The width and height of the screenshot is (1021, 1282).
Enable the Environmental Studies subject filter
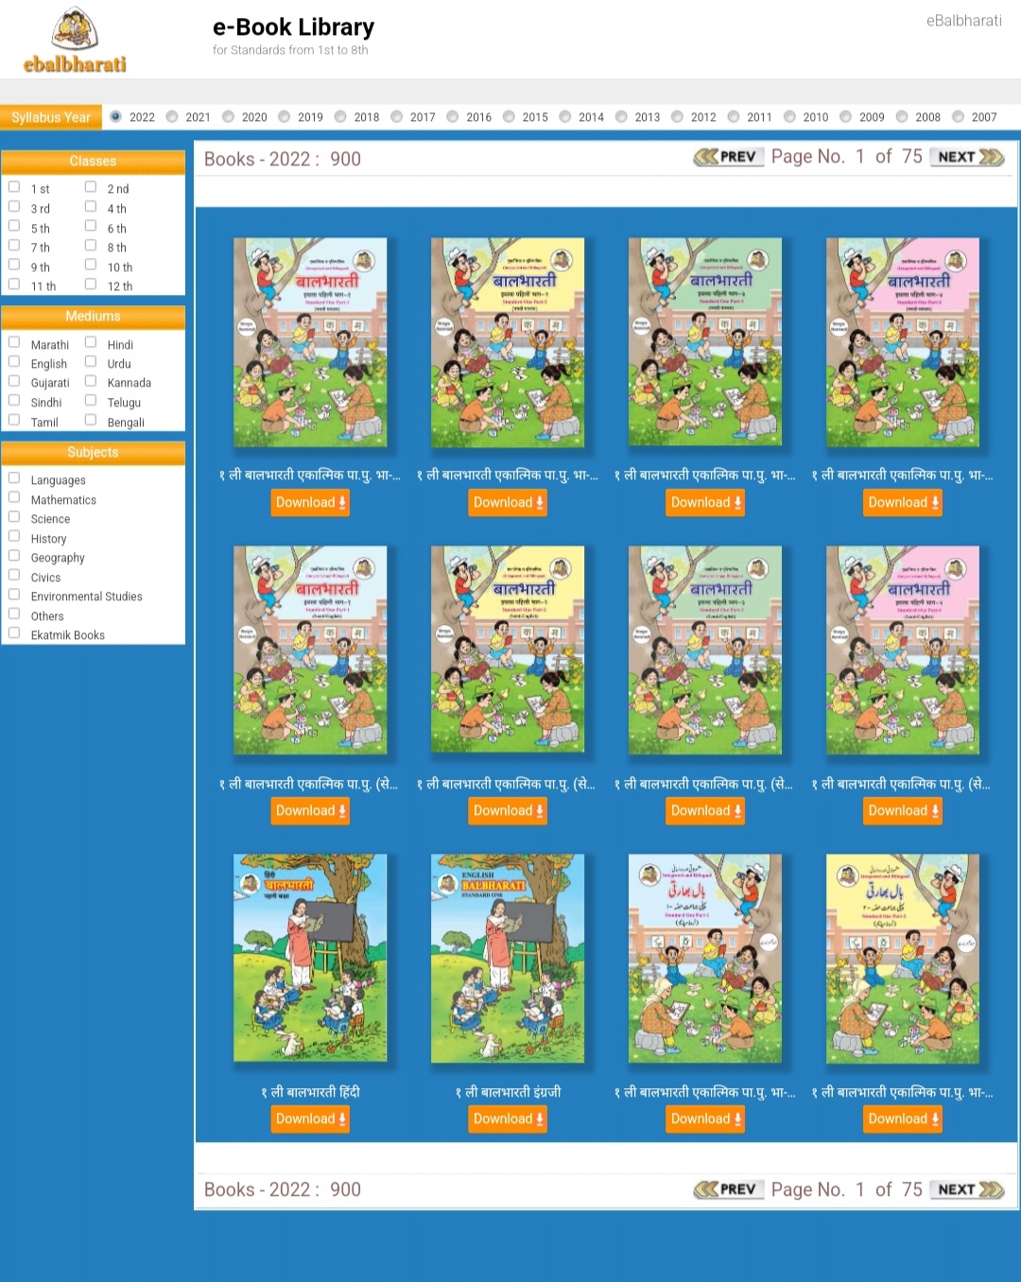click(14, 594)
